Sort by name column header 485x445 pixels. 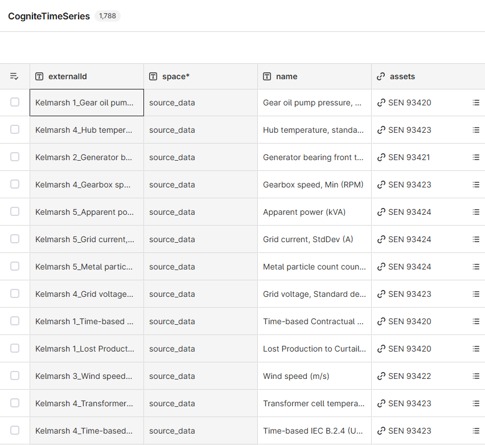tap(314, 76)
